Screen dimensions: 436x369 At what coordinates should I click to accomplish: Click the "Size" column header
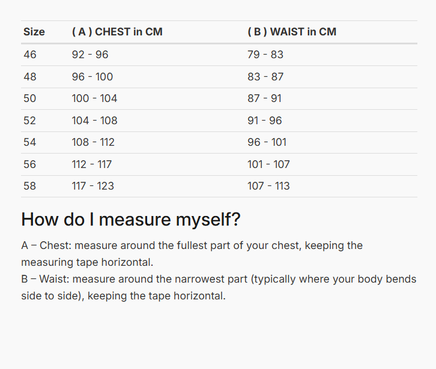[34, 32]
